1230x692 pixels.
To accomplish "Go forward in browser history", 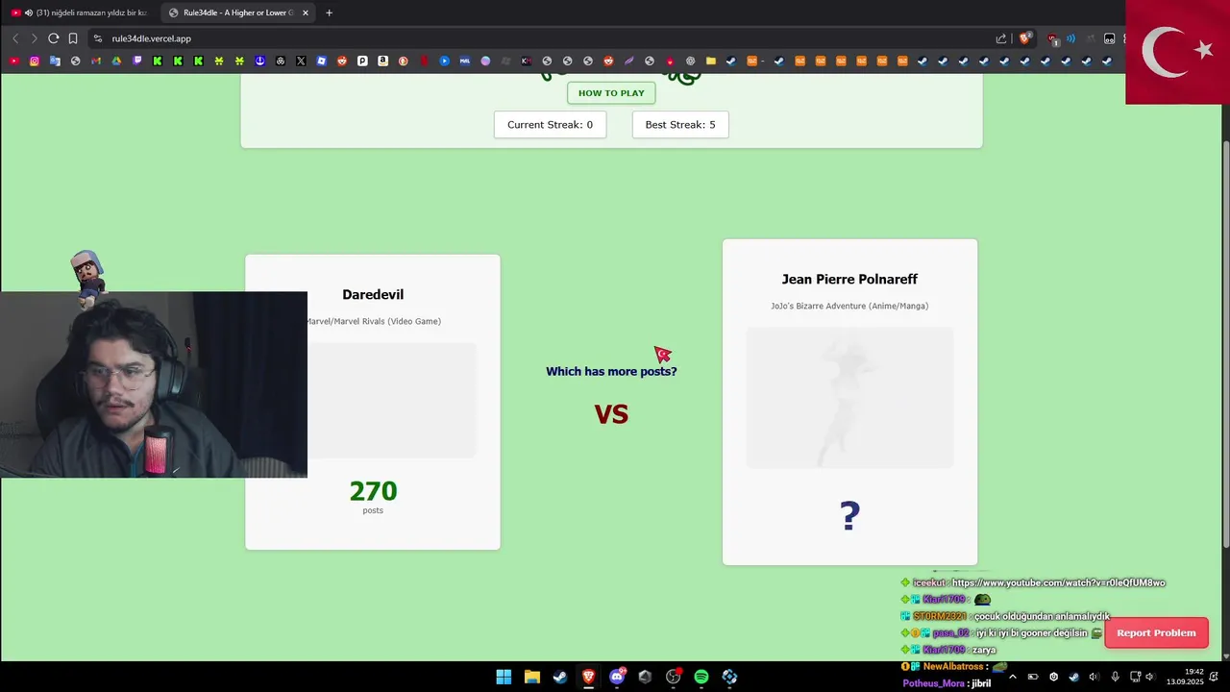I will pyautogui.click(x=34, y=38).
